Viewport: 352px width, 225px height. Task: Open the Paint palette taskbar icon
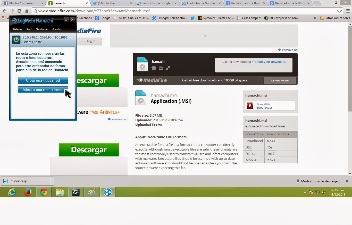click(92, 192)
